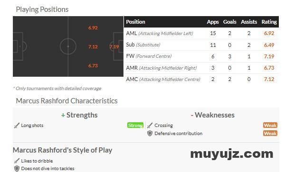Click the green plus sign before Strengths
The height and width of the screenshot is (172, 285).
click(63, 115)
